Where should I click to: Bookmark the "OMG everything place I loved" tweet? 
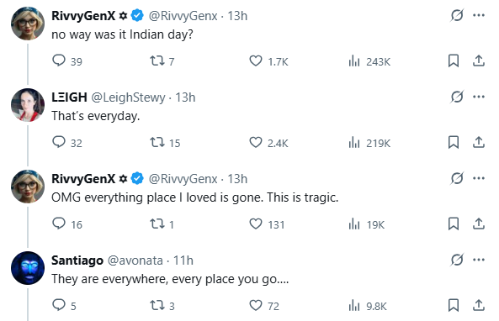[x=454, y=224]
